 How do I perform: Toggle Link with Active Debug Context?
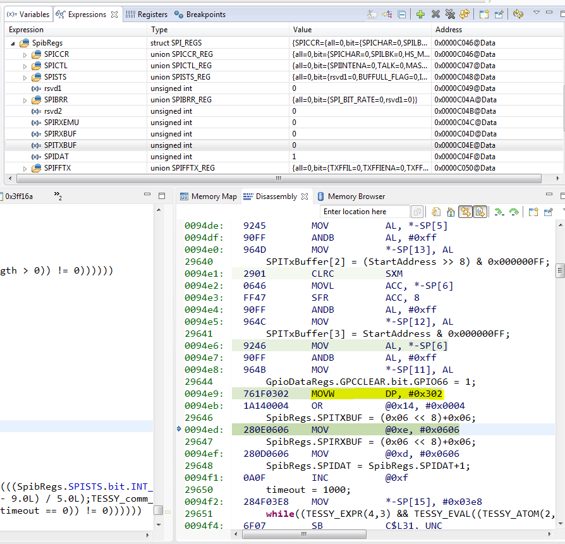(465, 212)
